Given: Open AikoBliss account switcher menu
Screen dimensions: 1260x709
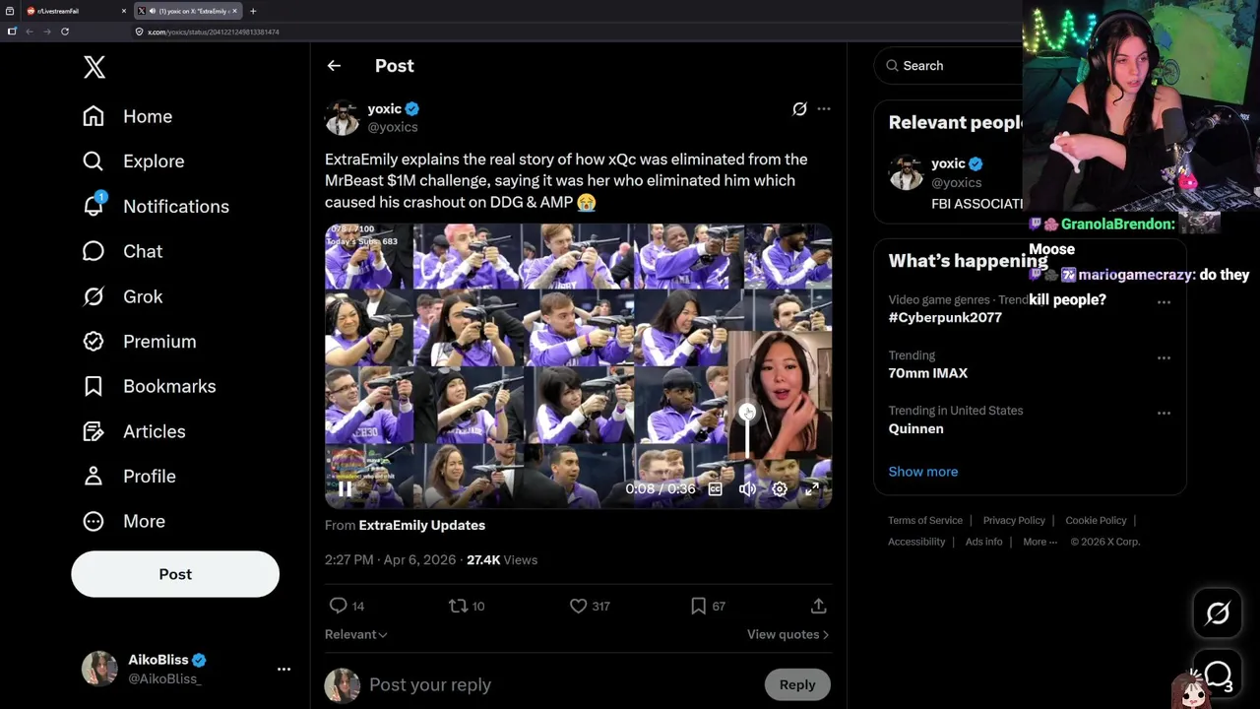Looking at the screenshot, I should pyautogui.click(x=283, y=669).
